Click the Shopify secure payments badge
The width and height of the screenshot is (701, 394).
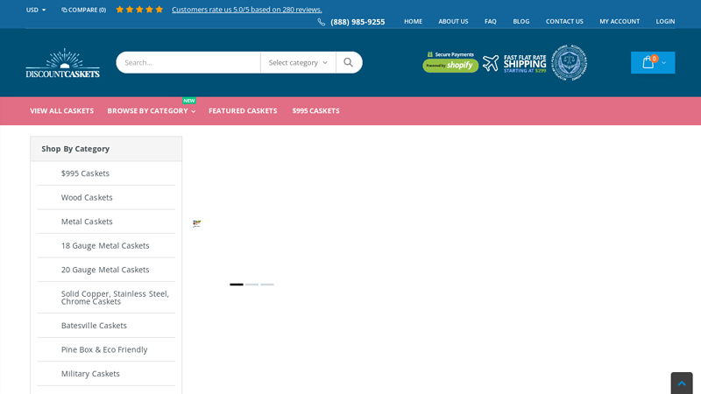coord(450,62)
